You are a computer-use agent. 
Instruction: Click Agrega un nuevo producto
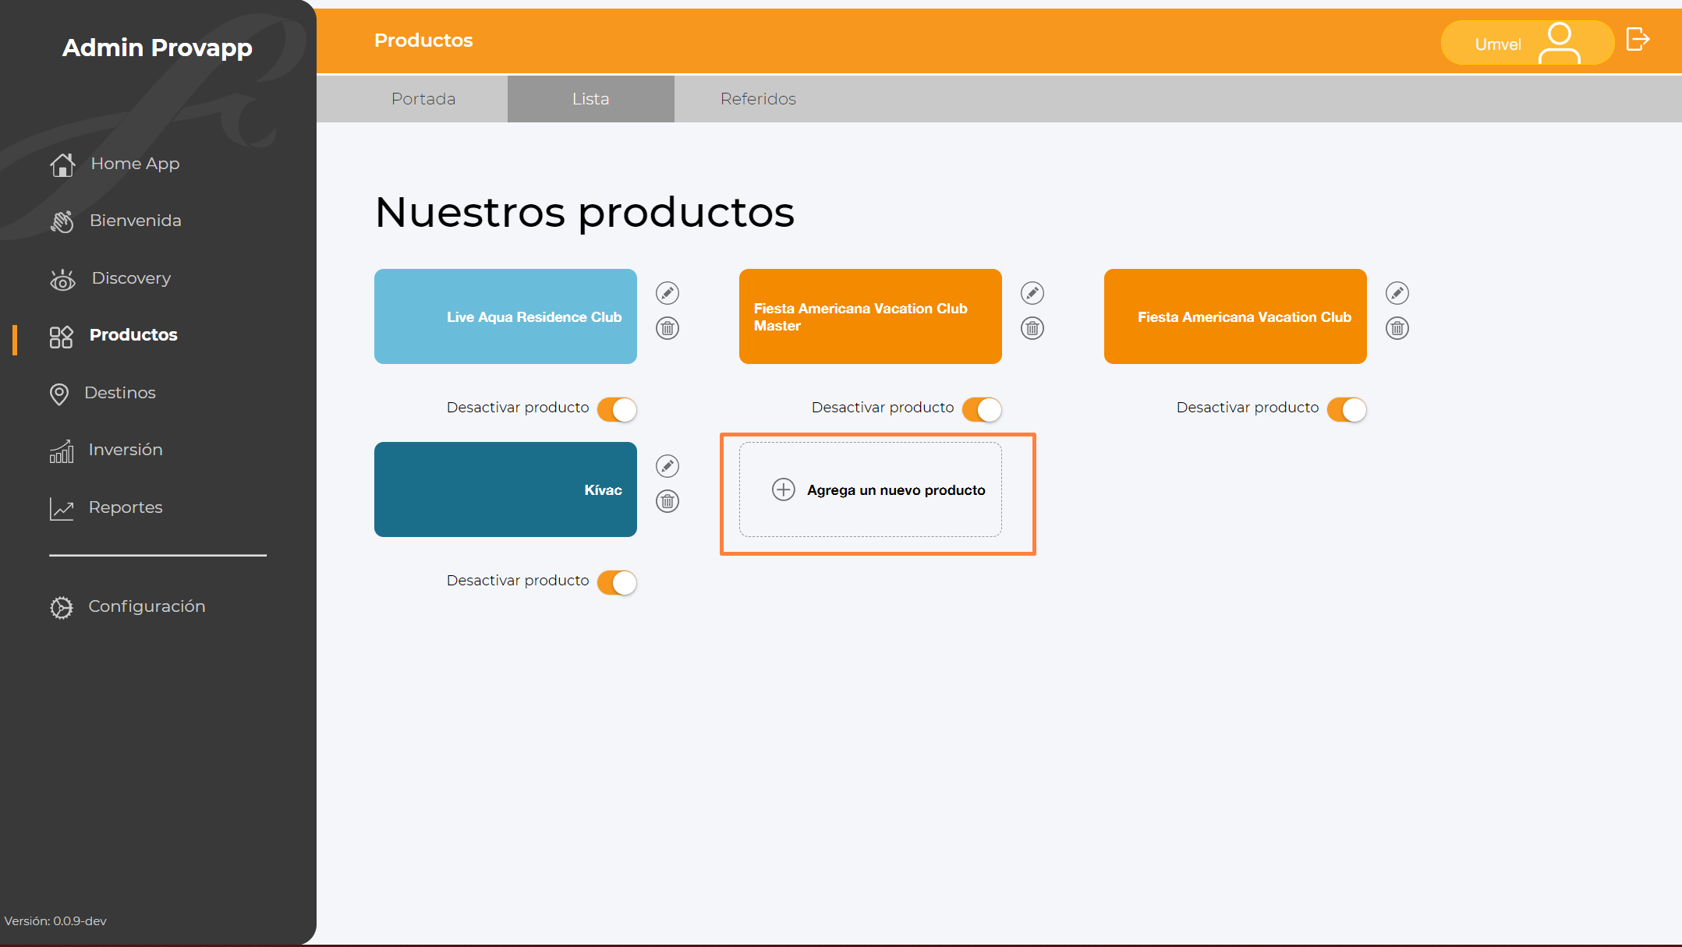coord(895,490)
